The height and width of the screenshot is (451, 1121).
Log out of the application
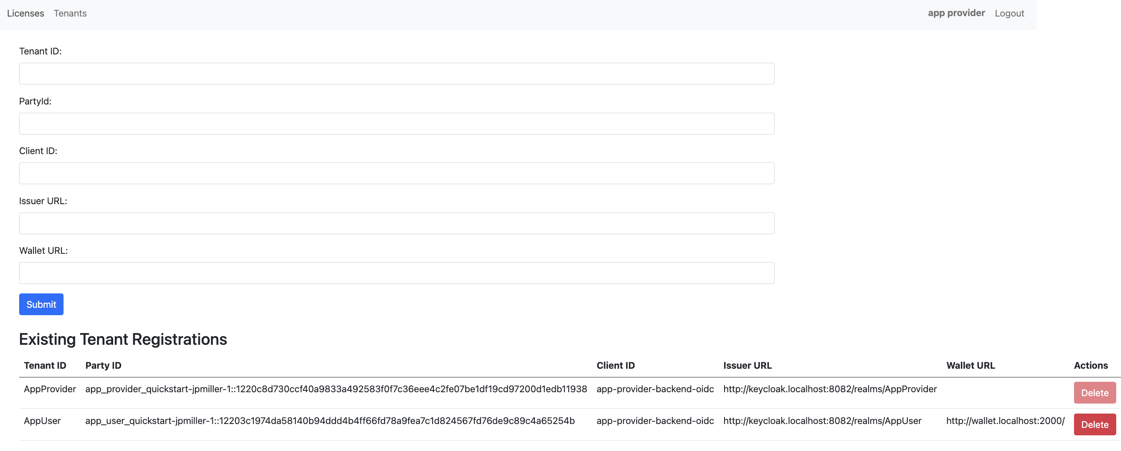pyautogui.click(x=1009, y=13)
